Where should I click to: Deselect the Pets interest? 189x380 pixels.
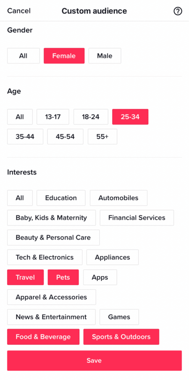coord(63,277)
